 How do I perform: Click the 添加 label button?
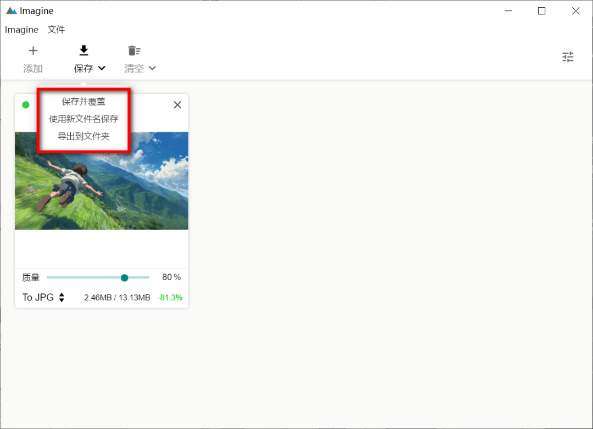click(x=33, y=69)
